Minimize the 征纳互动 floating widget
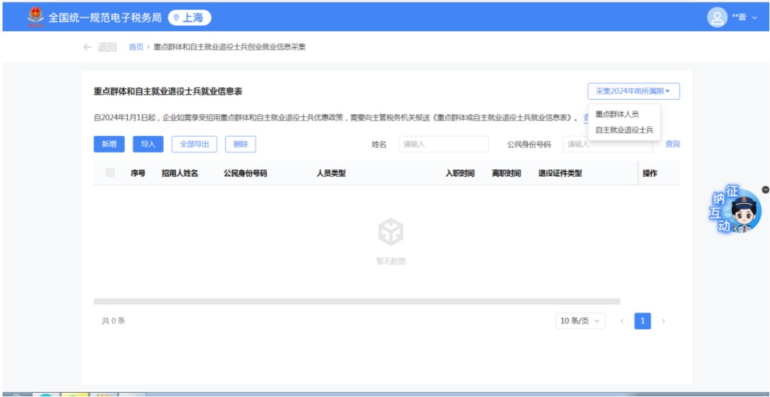 tap(765, 190)
